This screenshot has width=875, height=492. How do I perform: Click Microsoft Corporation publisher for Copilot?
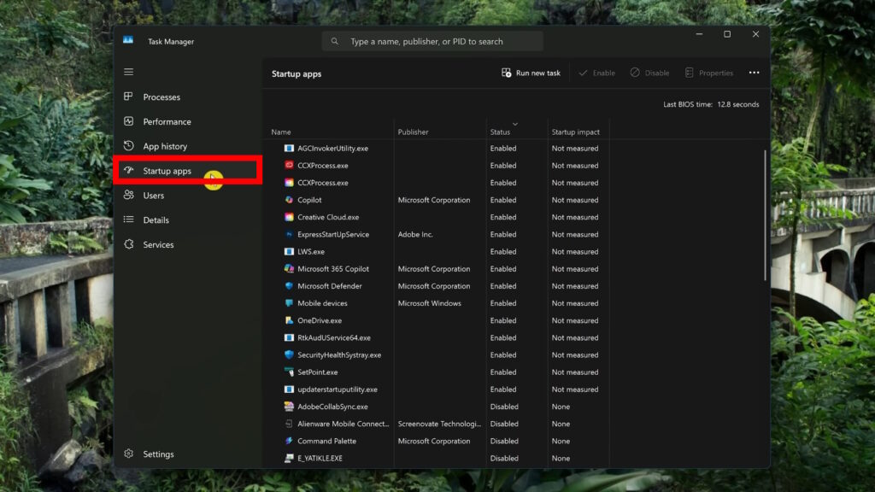click(x=433, y=200)
